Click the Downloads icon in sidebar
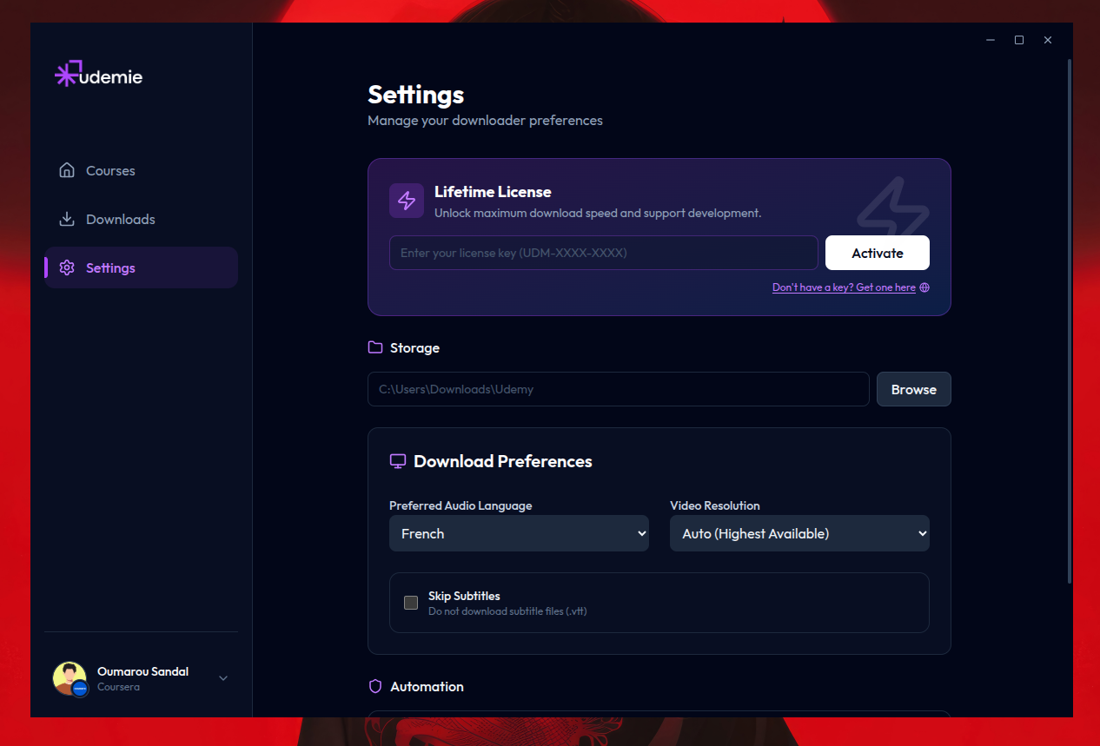This screenshot has height=746, width=1100. (68, 219)
